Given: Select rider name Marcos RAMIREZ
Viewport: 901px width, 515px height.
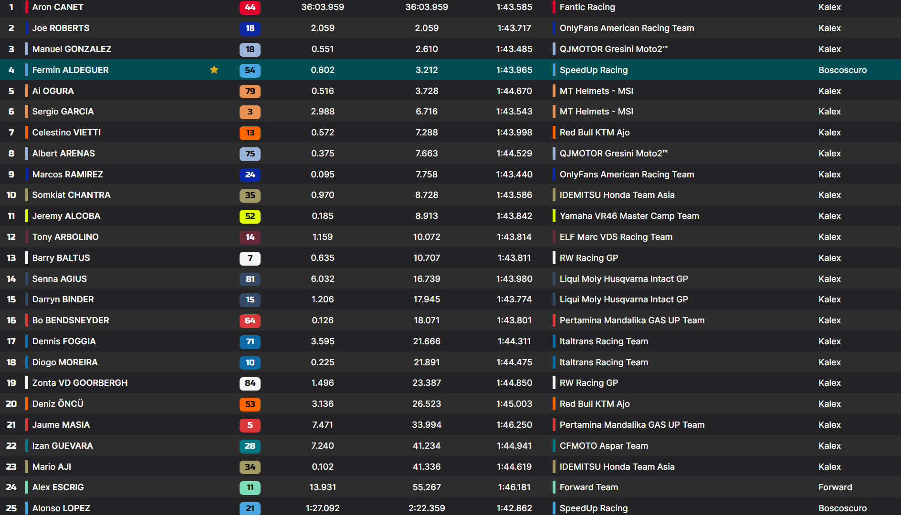Looking at the screenshot, I should pos(67,175).
